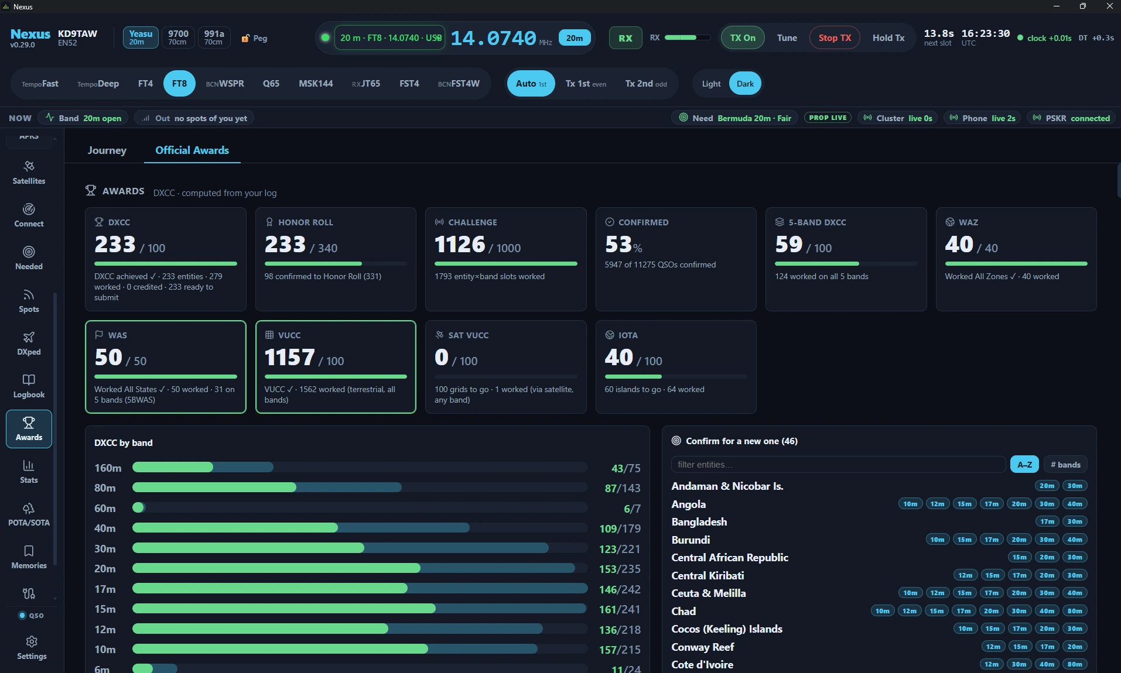Open the 20m band selector pill
This screenshot has width=1121, height=673.
(x=574, y=38)
